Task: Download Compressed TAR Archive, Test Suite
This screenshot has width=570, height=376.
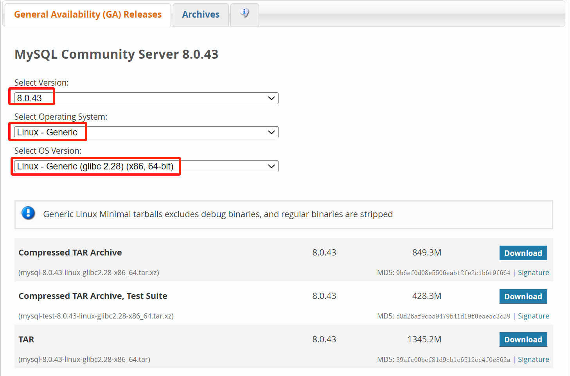Action: click(523, 297)
